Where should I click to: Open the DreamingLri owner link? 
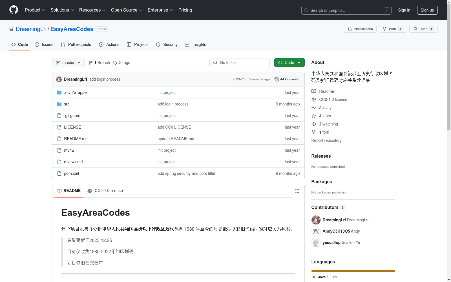pyautogui.click(x=31, y=29)
